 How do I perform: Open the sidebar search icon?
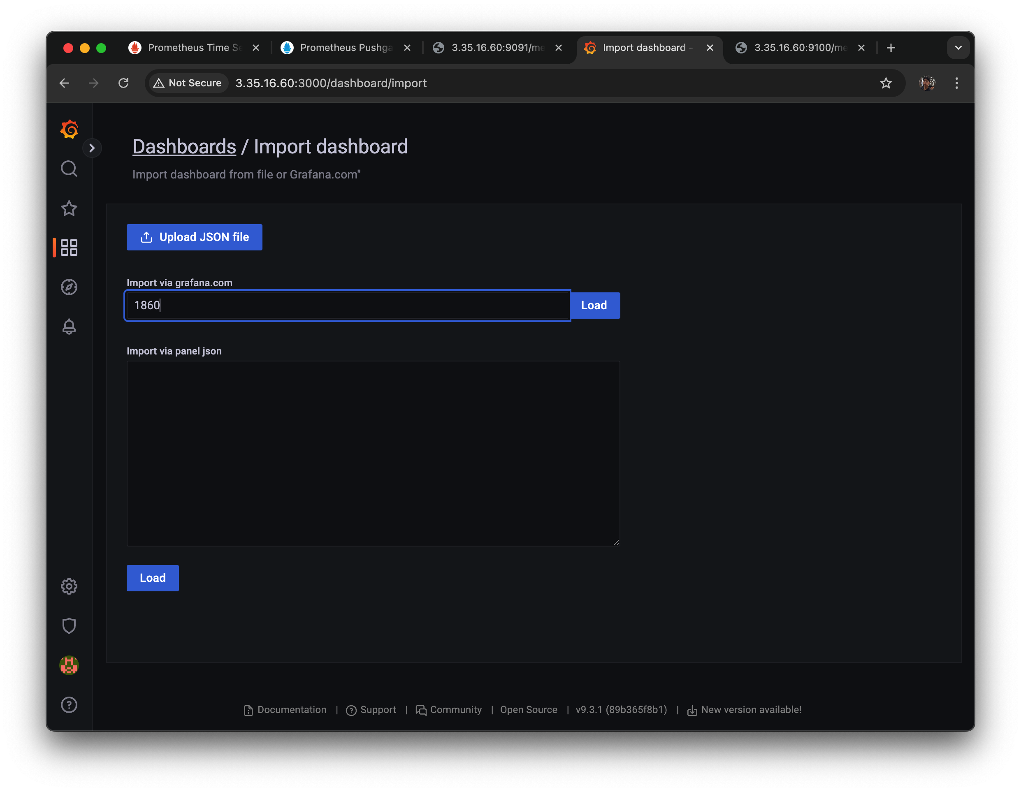[x=69, y=169]
